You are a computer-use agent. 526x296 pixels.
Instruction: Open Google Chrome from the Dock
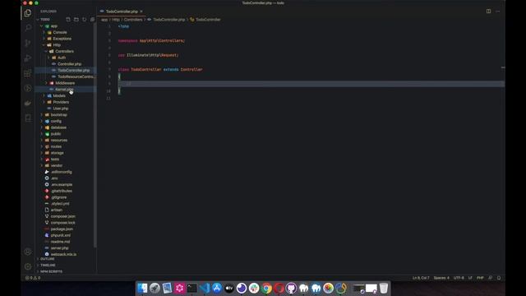(x=266, y=288)
